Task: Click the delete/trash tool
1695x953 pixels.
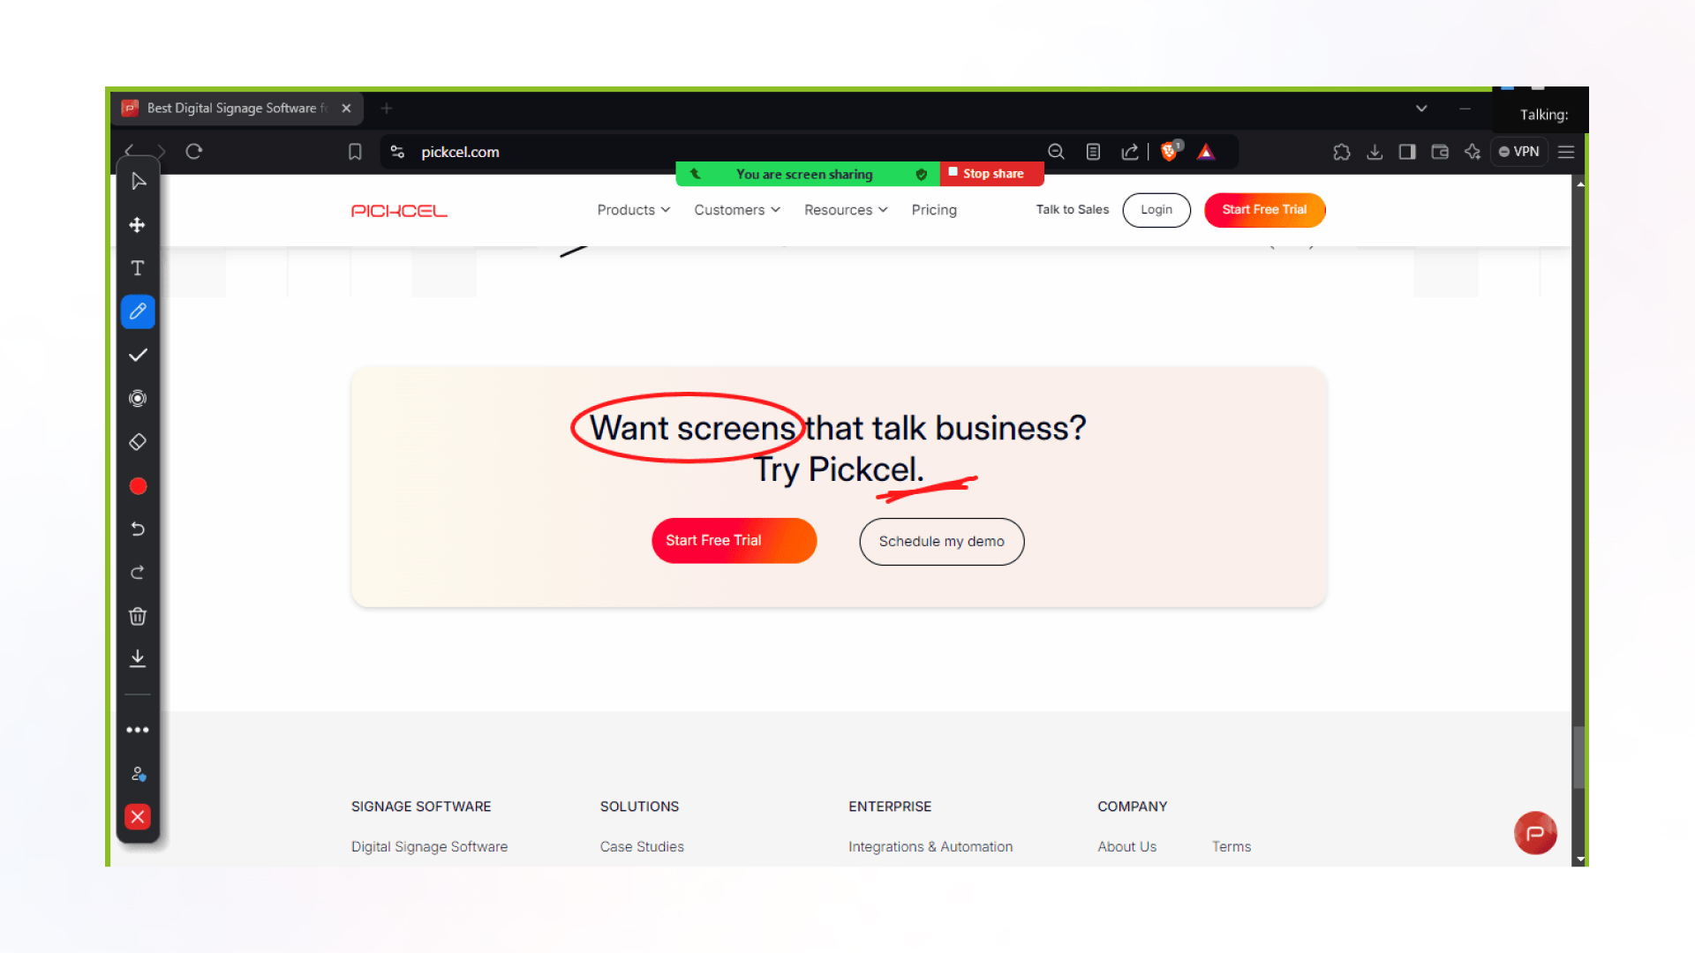Action: [x=138, y=616]
